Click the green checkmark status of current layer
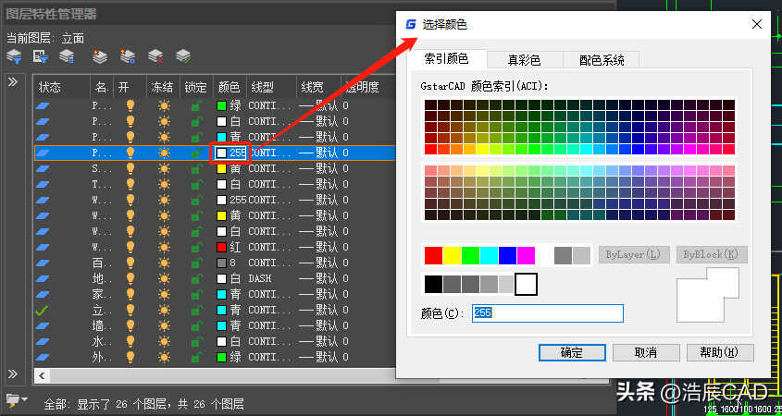Image resolution: width=782 pixels, height=416 pixels. pyautogui.click(x=42, y=311)
